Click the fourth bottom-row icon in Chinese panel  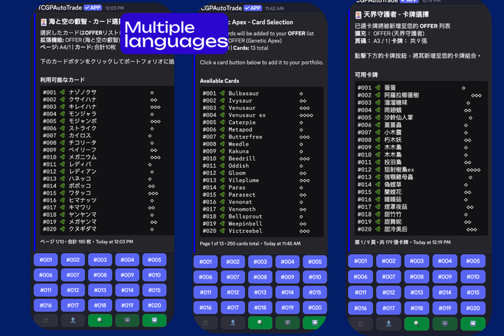pos(445,323)
